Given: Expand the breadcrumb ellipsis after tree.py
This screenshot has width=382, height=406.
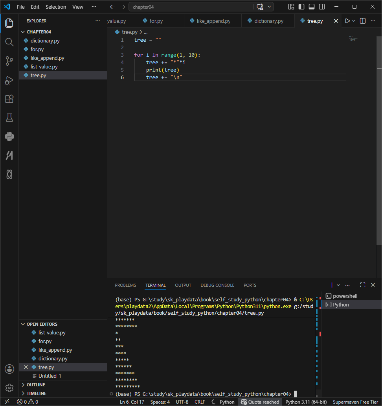Looking at the screenshot, I should [146, 32].
